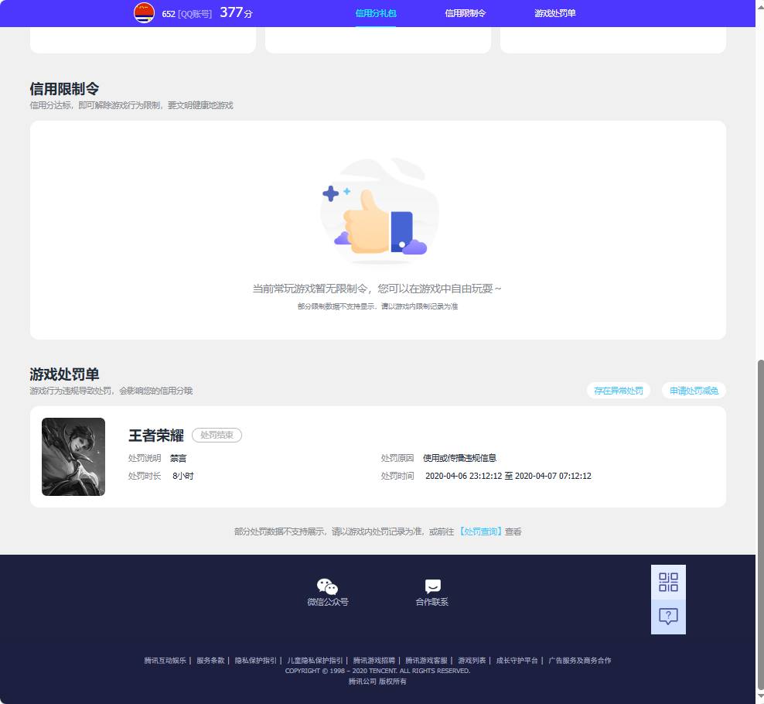The width and height of the screenshot is (764, 704).
Task: Open the 王者荣耀 game thumbnail
Action: [73, 456]
